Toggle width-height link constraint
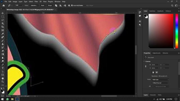The image size is (180, 101). 146,66
